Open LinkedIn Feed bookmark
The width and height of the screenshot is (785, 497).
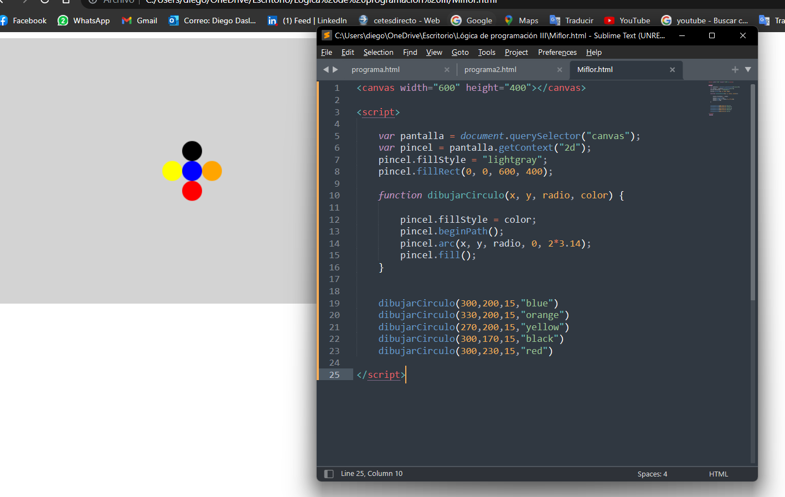(307, 21)
